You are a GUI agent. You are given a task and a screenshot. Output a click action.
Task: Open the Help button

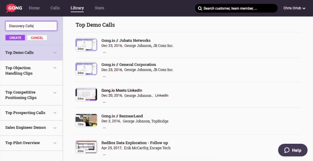point(293,150)
